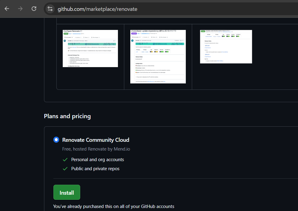Open the update dependency diff screenshot thumbnail
Screen dimensions: 298x211
158,57
